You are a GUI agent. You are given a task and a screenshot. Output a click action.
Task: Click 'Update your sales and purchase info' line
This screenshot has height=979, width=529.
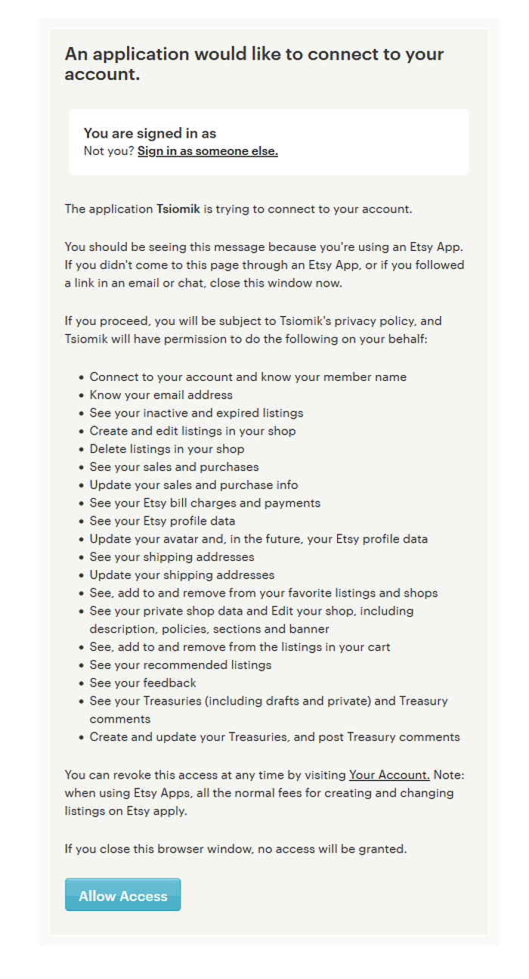tap(193, 485)
